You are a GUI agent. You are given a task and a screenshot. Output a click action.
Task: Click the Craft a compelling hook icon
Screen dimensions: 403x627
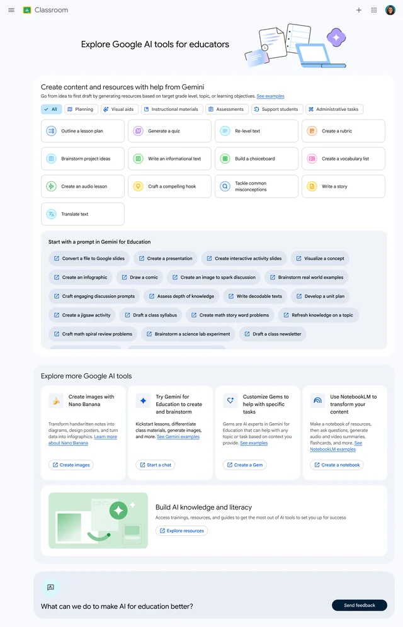click(138, 186)
